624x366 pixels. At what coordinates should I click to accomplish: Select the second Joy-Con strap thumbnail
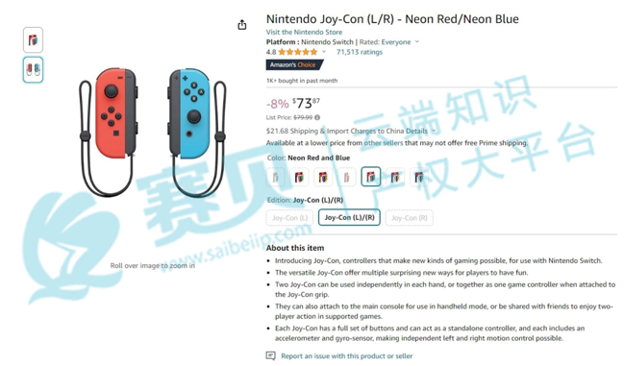click(x=33, y=70)
